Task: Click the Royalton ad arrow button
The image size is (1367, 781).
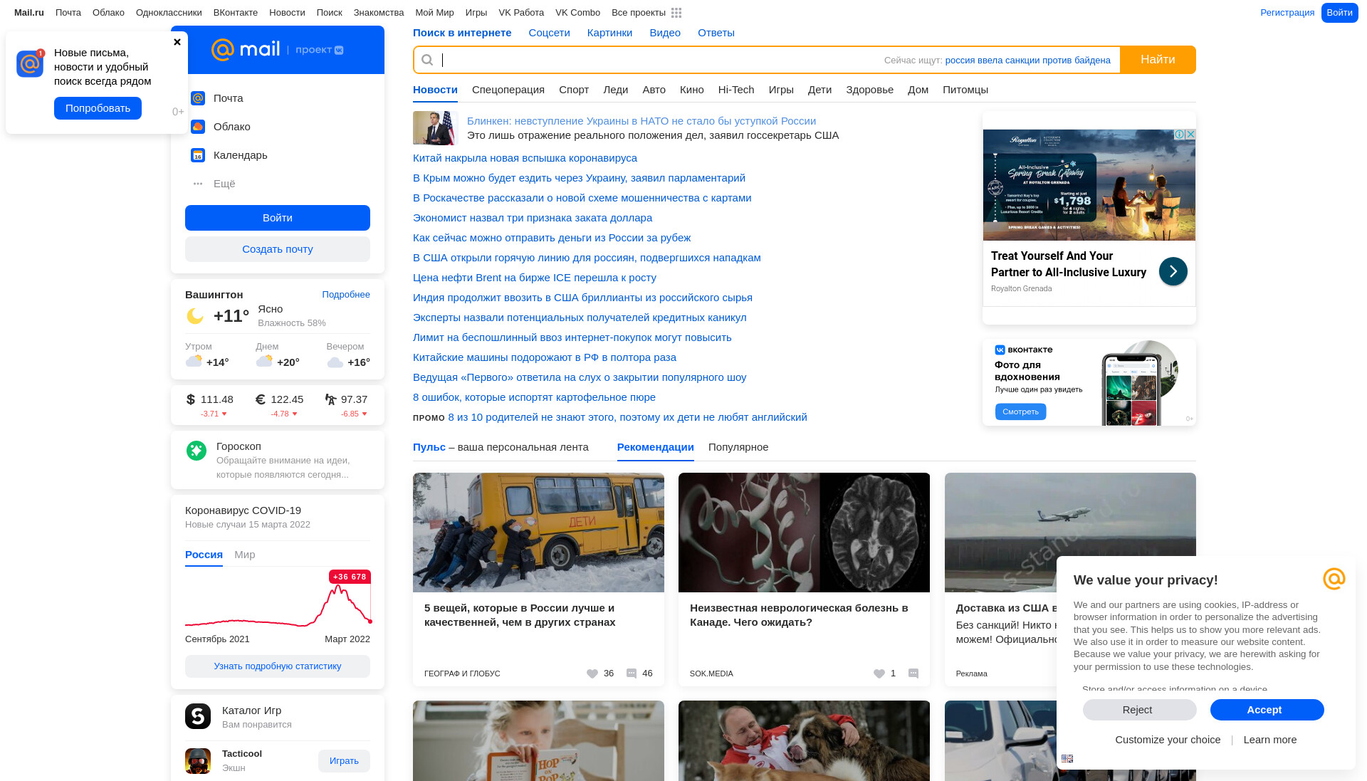Action: [1173, 271]
